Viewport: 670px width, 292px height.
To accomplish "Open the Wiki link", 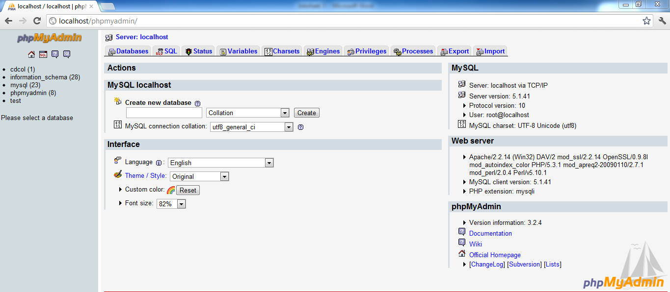I will (x=476, y=244).
